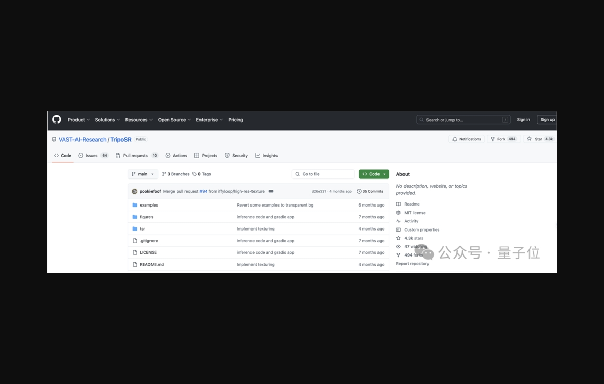Screen dimensions: 604x384
Task: Open the examples folder
Action: click(148, 205)
